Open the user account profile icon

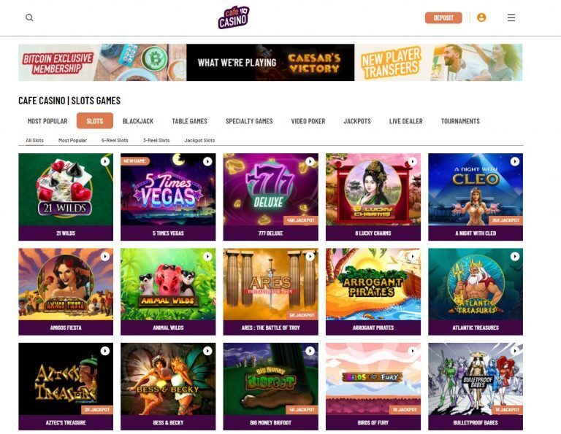coord(481,18)
